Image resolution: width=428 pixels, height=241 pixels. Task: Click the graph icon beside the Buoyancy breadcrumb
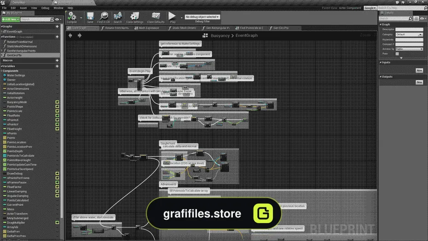205,35
